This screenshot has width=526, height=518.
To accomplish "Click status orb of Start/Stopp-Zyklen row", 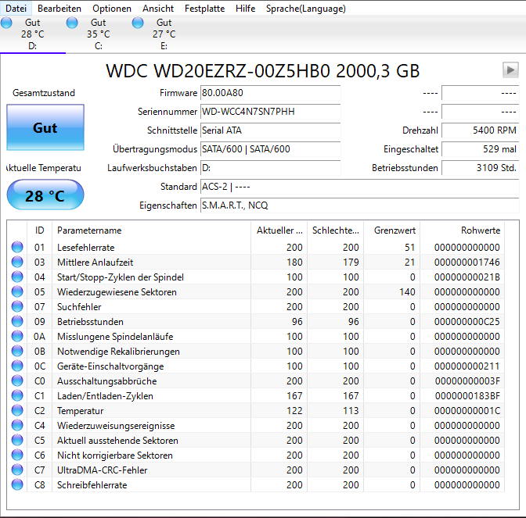I will (17, 277).
